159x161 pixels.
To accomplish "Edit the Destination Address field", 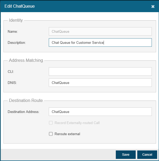I will click(x=100, y=112).
